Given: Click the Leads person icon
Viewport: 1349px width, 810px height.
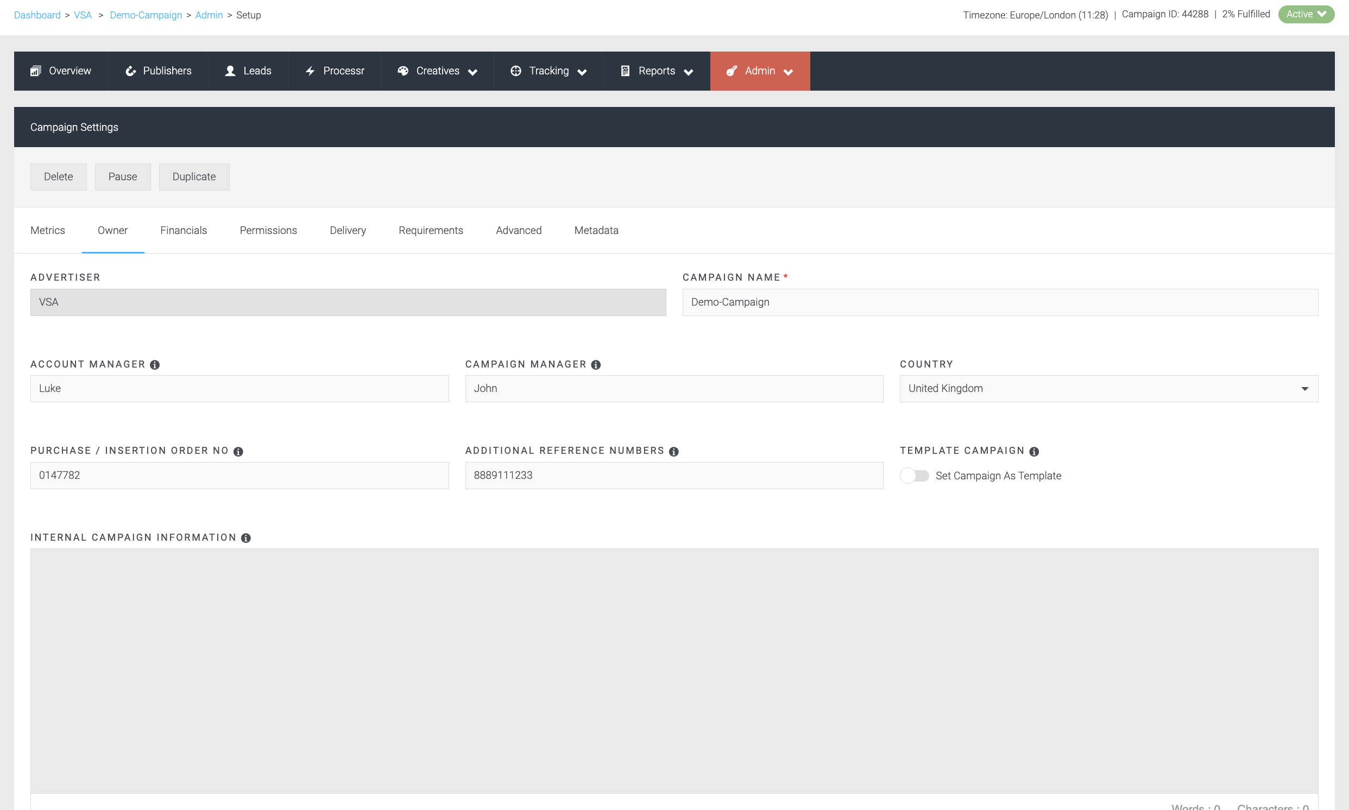Looking at the screenshot, I should (x=230, y=71).
